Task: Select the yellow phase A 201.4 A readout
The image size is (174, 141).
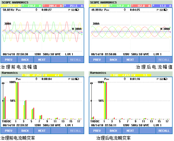Action: pyautogui.click(x=11, y=6)
